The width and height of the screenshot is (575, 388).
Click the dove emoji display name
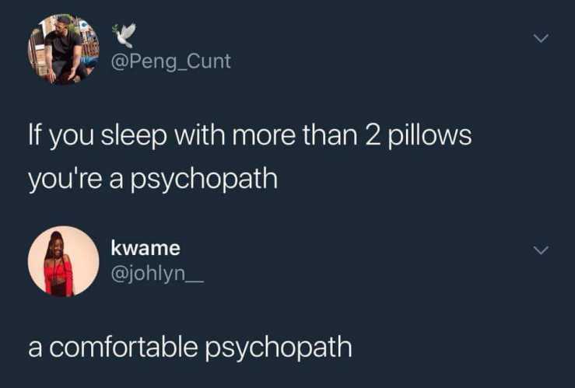tap(124, 35)
